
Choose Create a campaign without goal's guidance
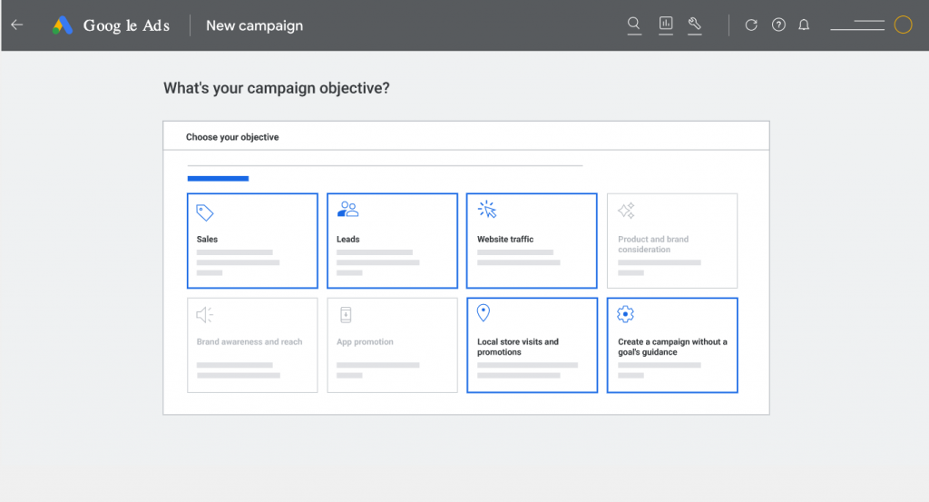pos(672,345)
